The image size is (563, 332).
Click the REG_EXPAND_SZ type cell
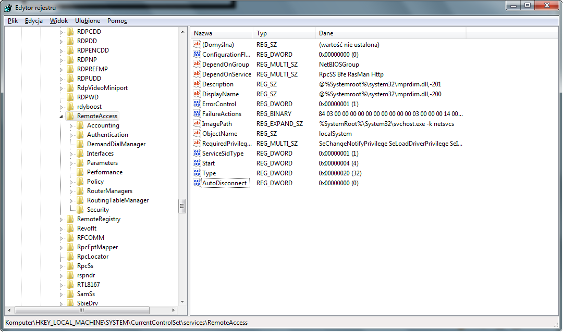(279, 124)
